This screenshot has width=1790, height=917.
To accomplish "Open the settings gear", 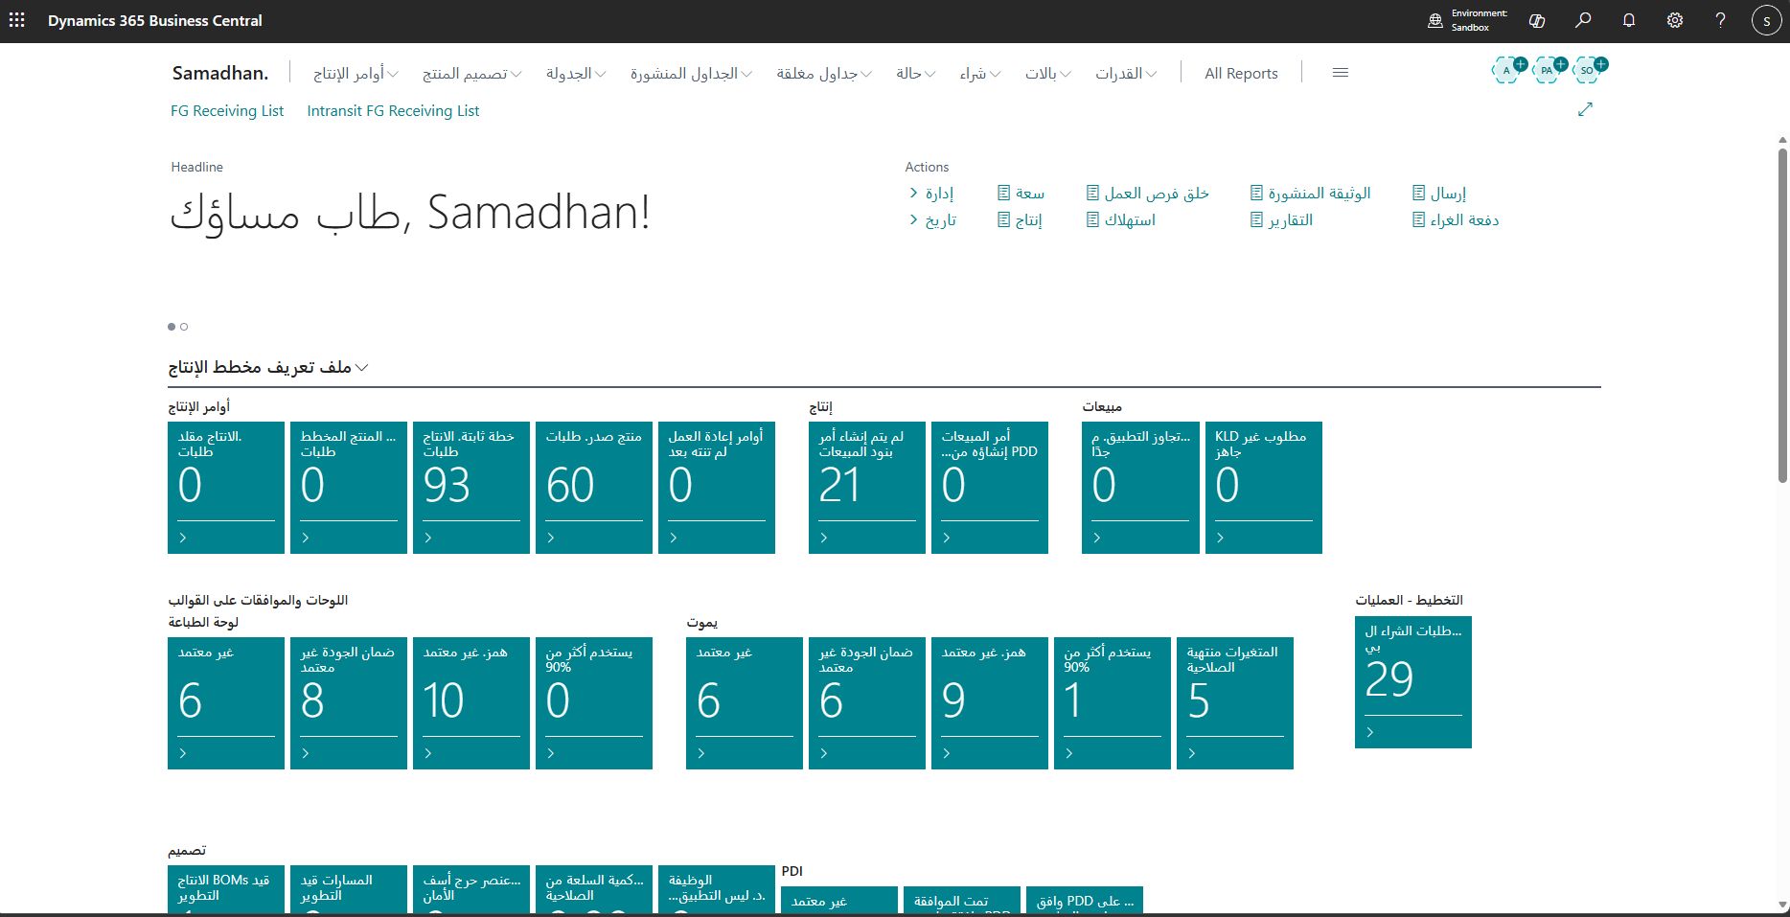I will (1675, 20).
